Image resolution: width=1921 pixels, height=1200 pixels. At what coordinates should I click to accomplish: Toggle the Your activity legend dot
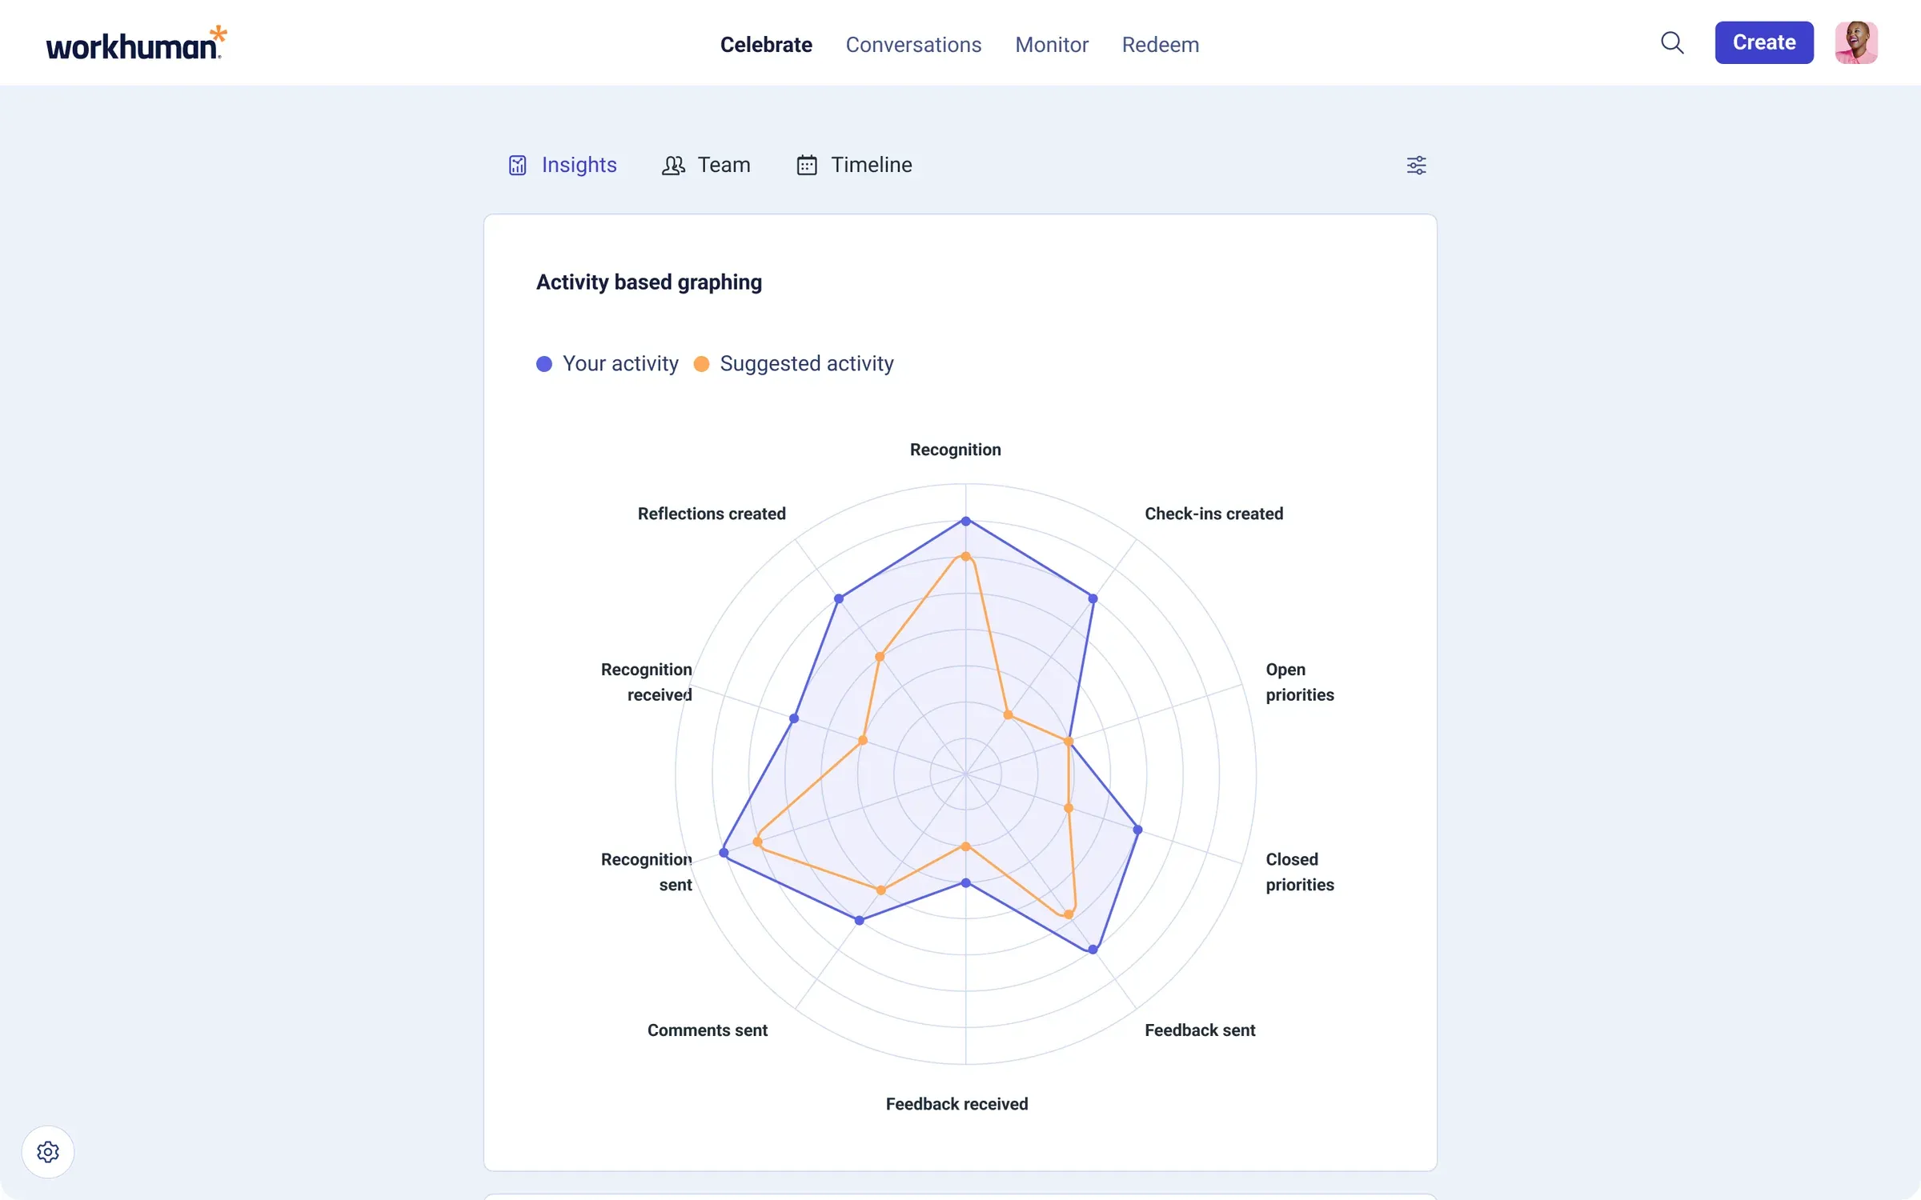coord(544,364)
